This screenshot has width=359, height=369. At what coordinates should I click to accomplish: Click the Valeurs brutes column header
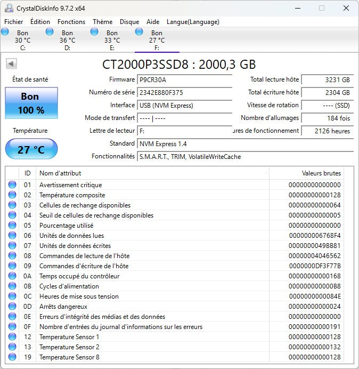[306, 173]
